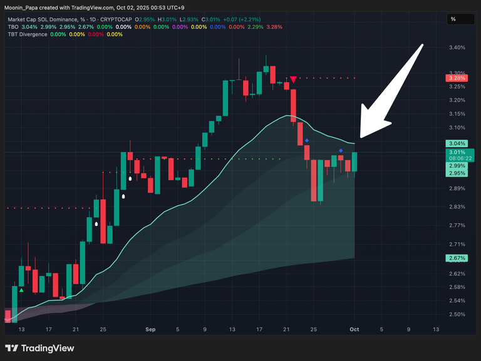The image size is (481, 361).
Task: Click the topmost white marker near Aug 28
Action: tap(130, 179)
